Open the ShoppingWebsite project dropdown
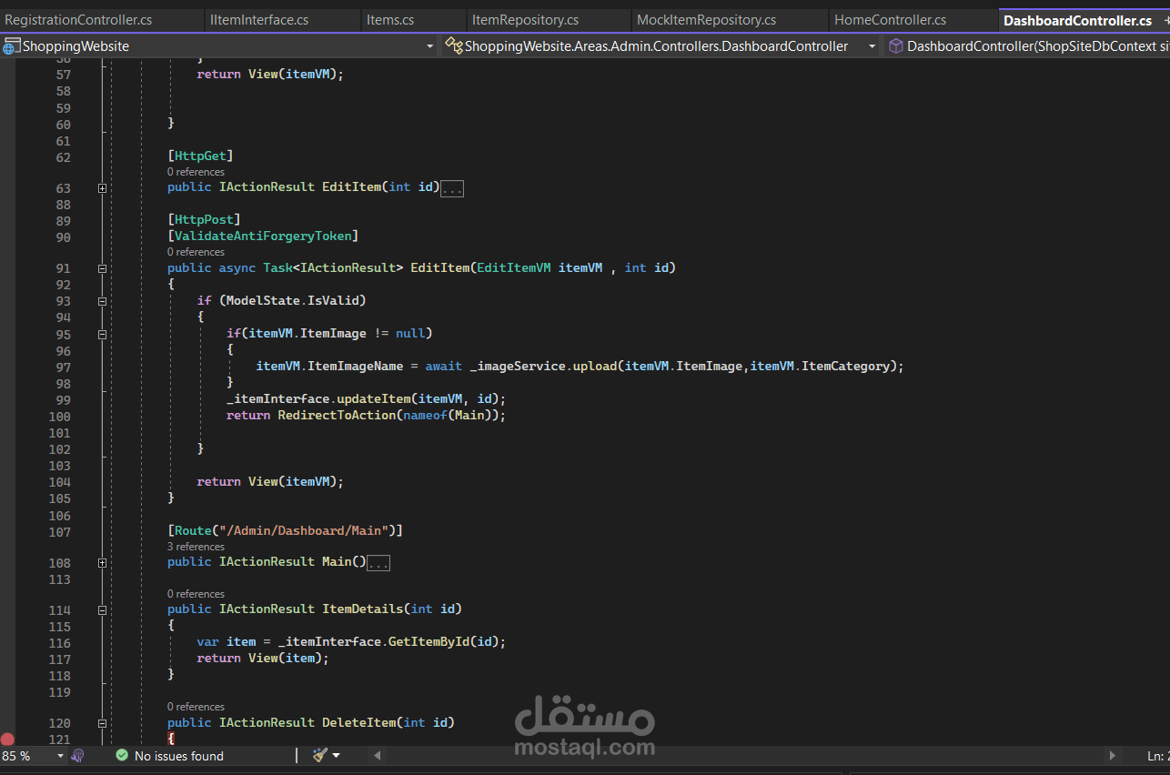 tap(430, 45)
